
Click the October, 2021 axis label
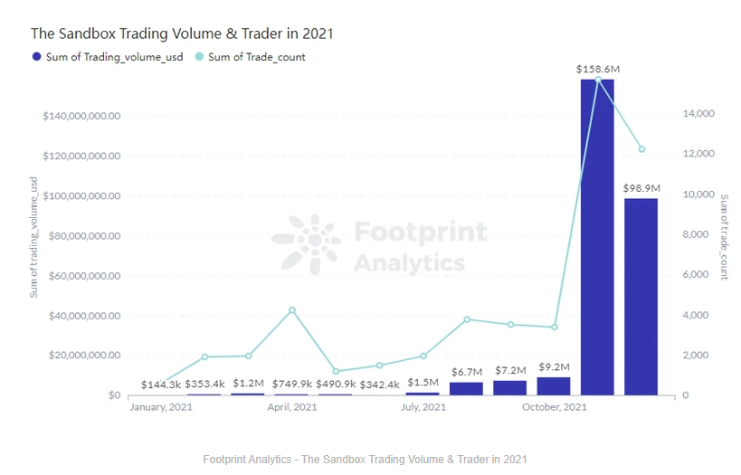pos(555,407)
